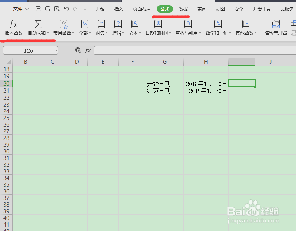Expand the 文件 menu chevron
Image resolution: width=296 pixels, height=231 pixels.
[x=27, y=9]
